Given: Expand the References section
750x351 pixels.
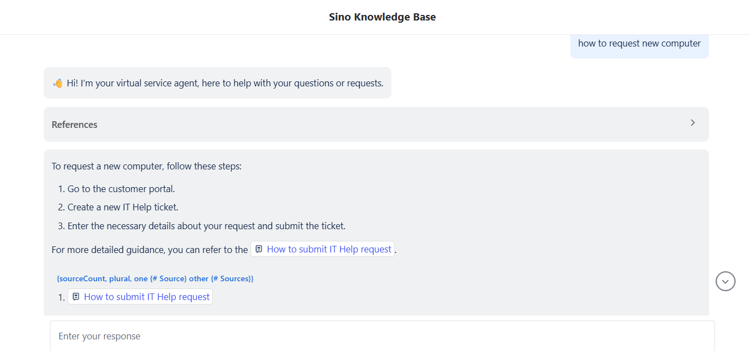Looking at the screenshot, I should [376, 124].
